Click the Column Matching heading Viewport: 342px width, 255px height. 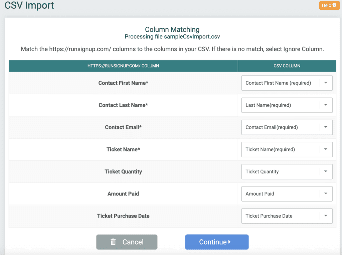(172, 29)
